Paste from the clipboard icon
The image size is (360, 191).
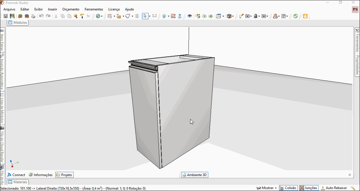click(x=69, y=16)
